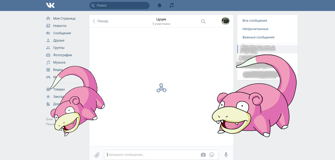Go back using the Назад button
Image resolution: width=335 pixels, height=160 pixels.
(x=100, y=21)
